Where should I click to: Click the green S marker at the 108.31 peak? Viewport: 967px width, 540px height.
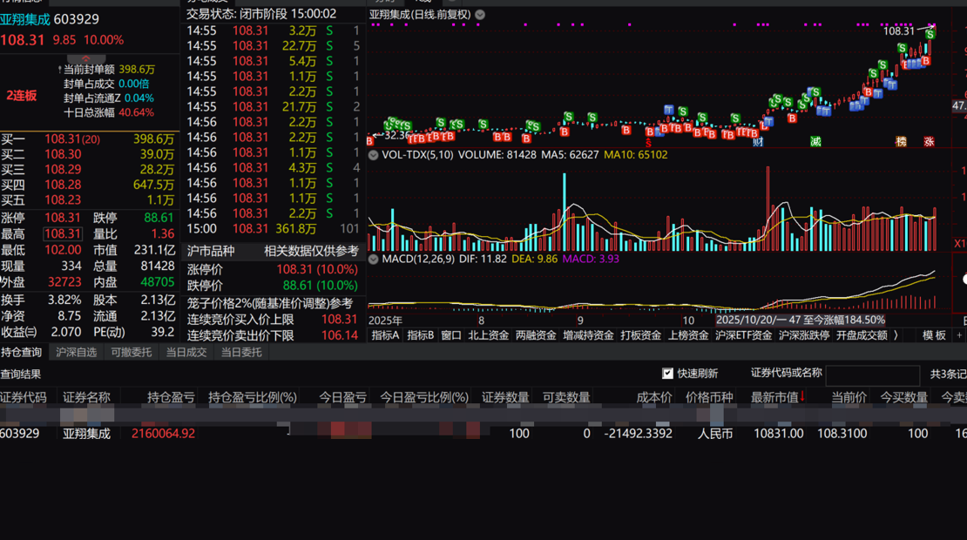pyautogui.click(x=930, y=35)
